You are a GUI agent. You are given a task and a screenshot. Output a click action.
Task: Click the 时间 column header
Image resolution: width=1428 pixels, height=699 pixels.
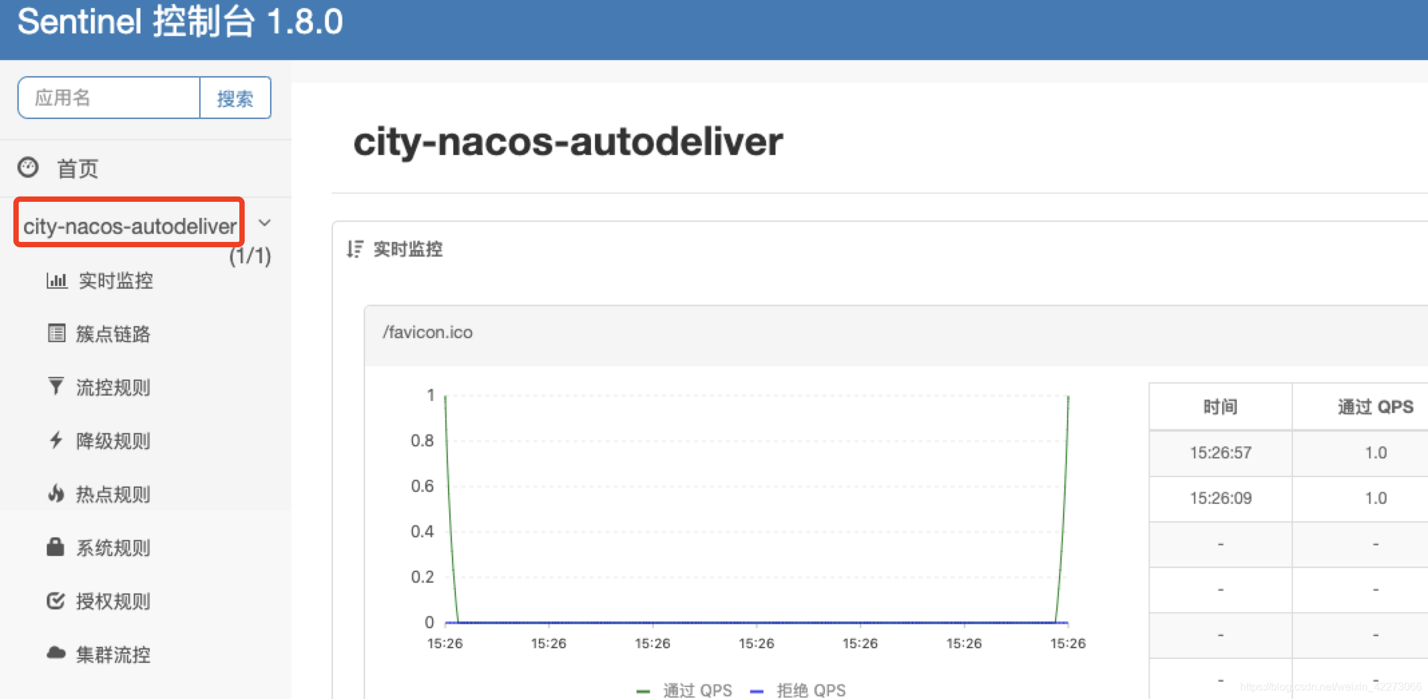pos(1221,406)
